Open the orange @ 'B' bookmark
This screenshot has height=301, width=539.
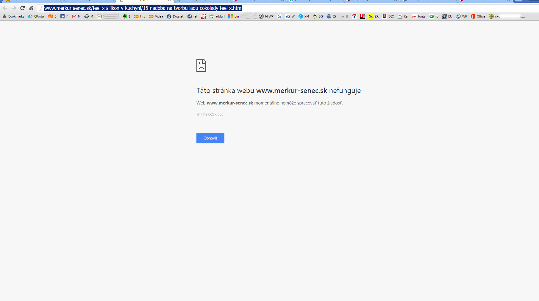point(52,16)
